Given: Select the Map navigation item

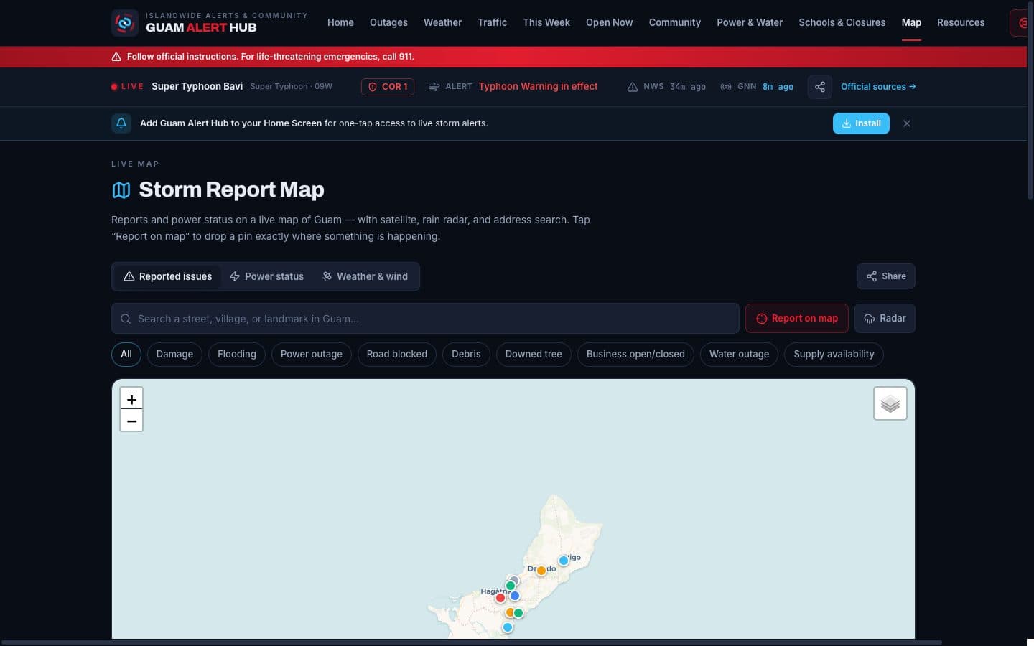Looking at the screenshot, I should click(911, 23).
